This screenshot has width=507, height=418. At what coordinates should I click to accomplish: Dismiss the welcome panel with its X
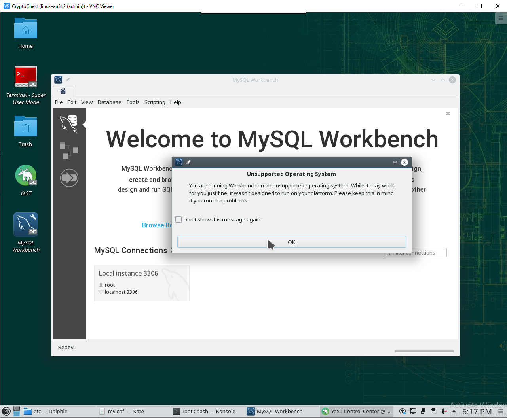tap(448, 113)
